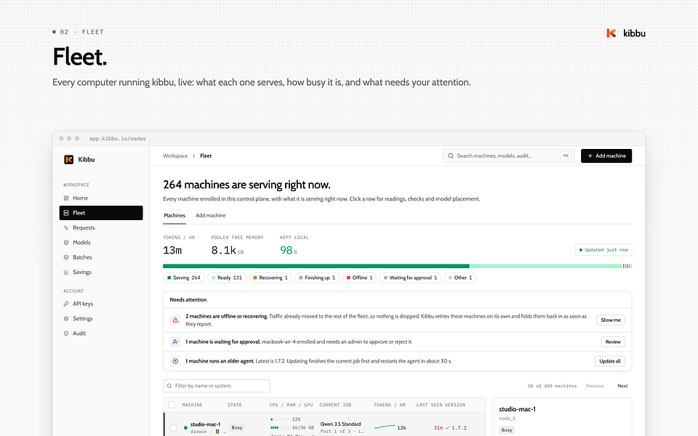Toggle the Other 1 filter chip
Image resolution: width=698 pixels, height=436 pixels.
460,278
